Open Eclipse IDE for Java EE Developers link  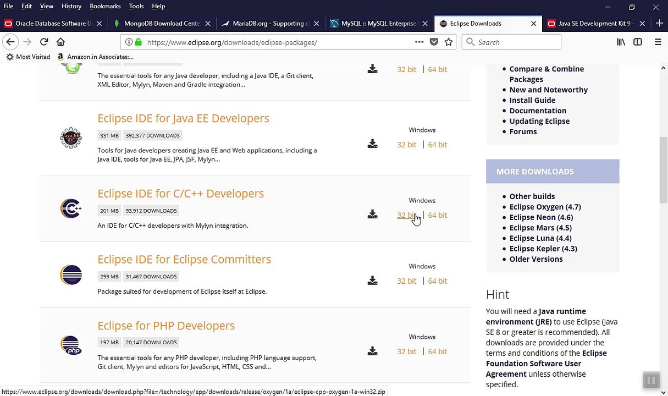[183, 118]
